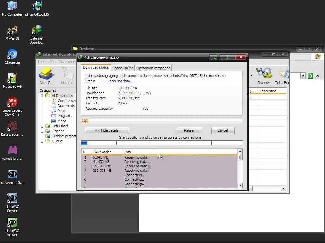Click the Go button in Desktop window

[x=313, y=76]
